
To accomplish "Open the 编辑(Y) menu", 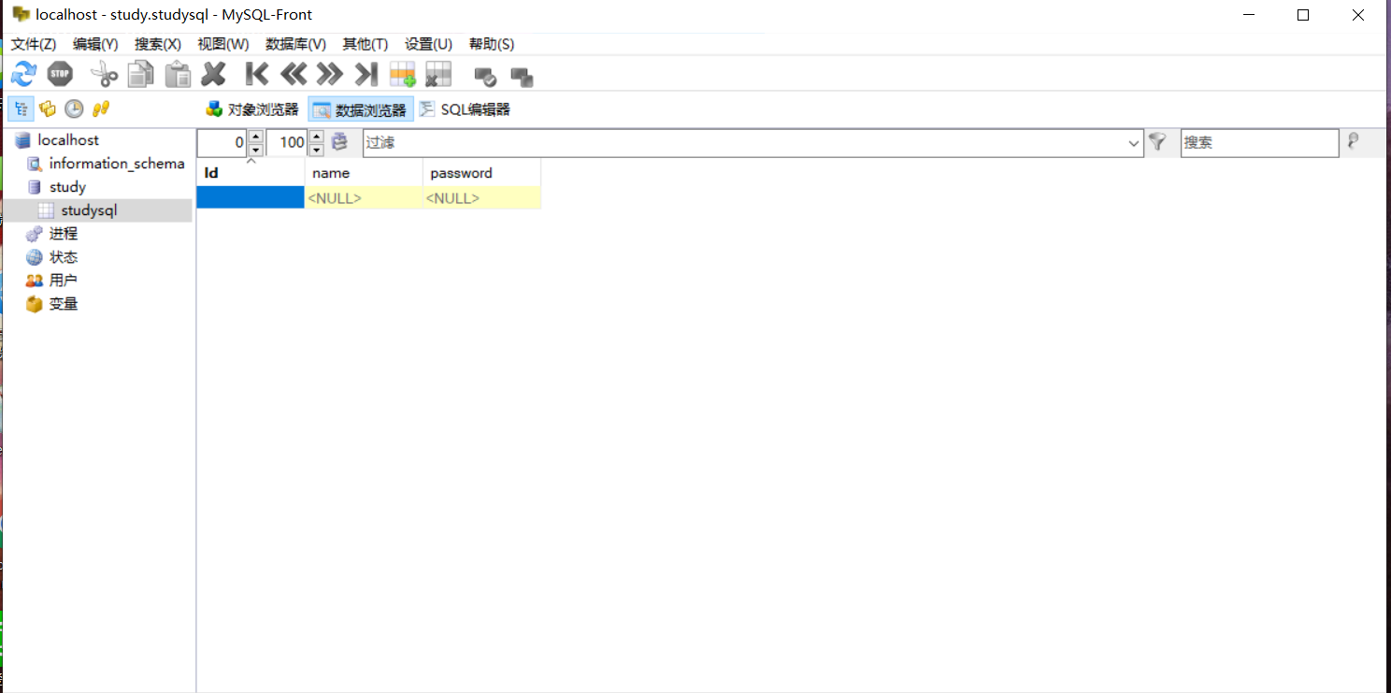I will [95, 44].
